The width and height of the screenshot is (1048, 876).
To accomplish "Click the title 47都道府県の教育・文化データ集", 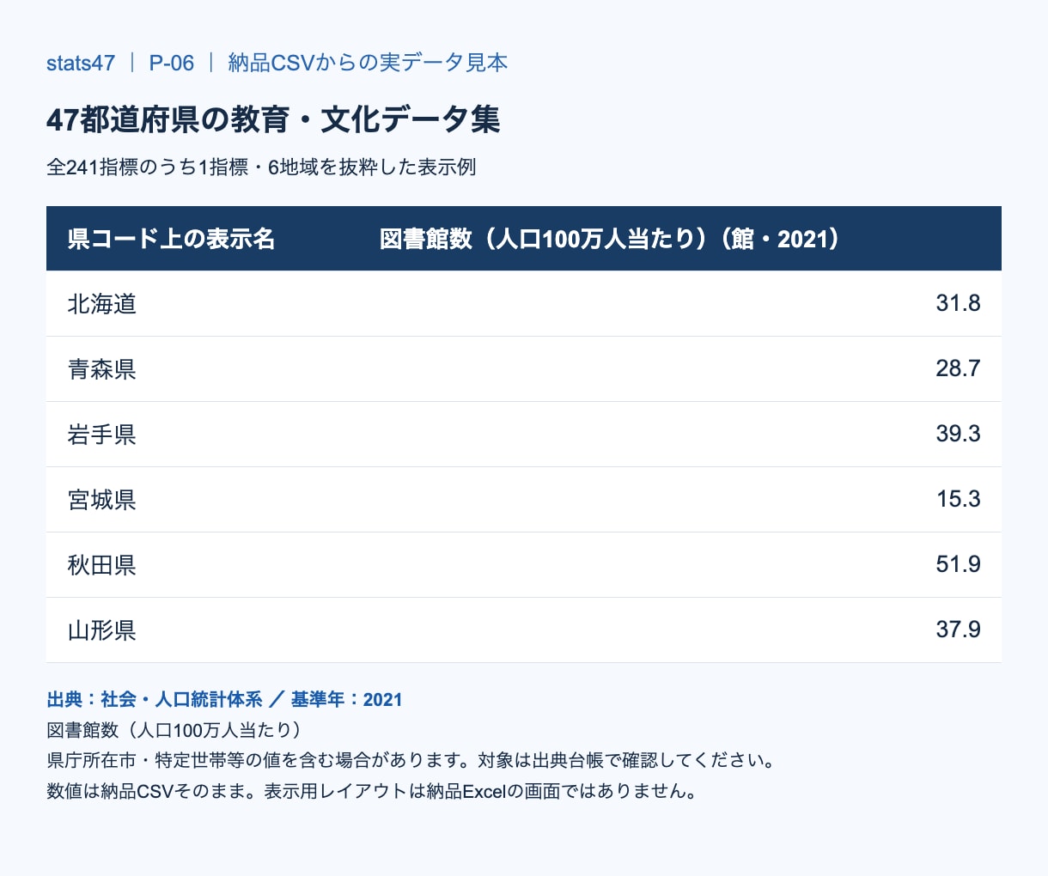I will (x=273, y=119).
